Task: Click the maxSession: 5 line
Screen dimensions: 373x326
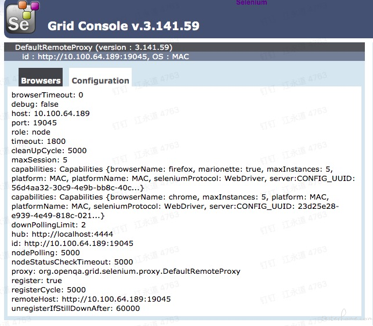Action: tap(39, 160)
